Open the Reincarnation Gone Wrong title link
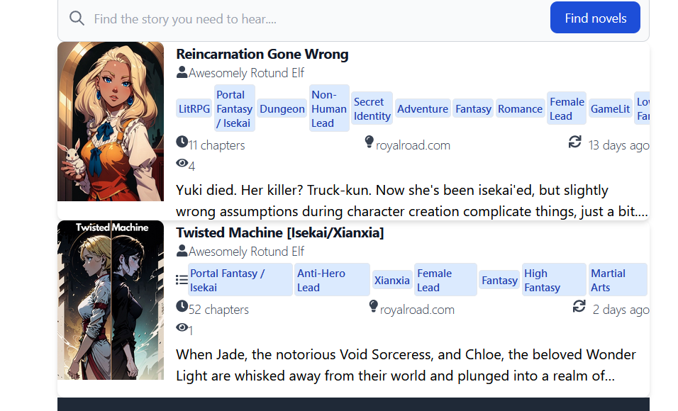The image size is (678, 411). tap(262, 55)
